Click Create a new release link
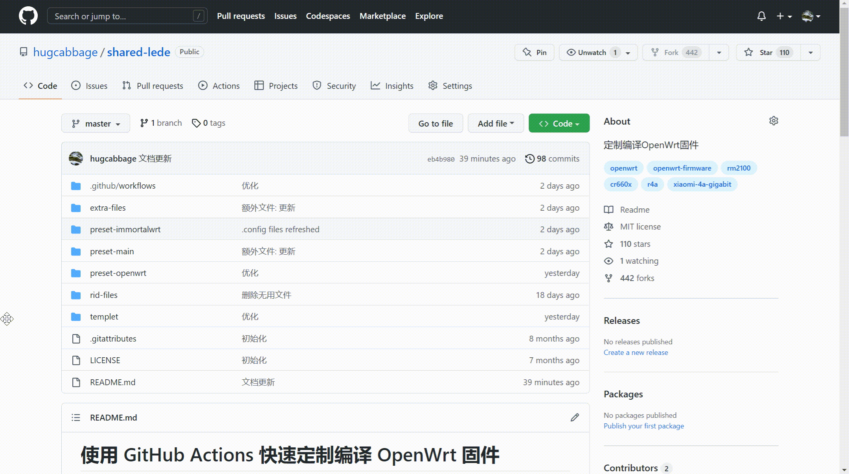Viewport: 849px width, 474px height. pos(636,353)
